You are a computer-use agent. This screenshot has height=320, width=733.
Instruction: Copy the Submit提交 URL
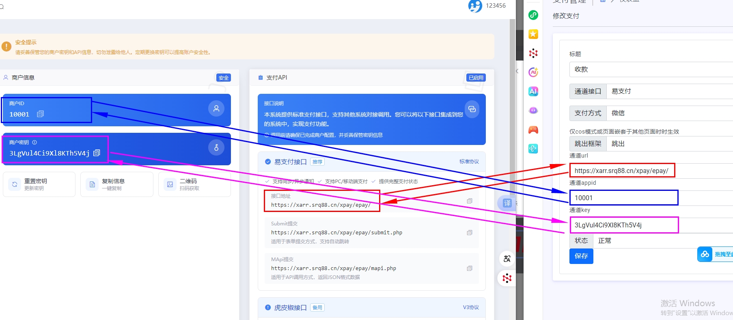(469, 233)
